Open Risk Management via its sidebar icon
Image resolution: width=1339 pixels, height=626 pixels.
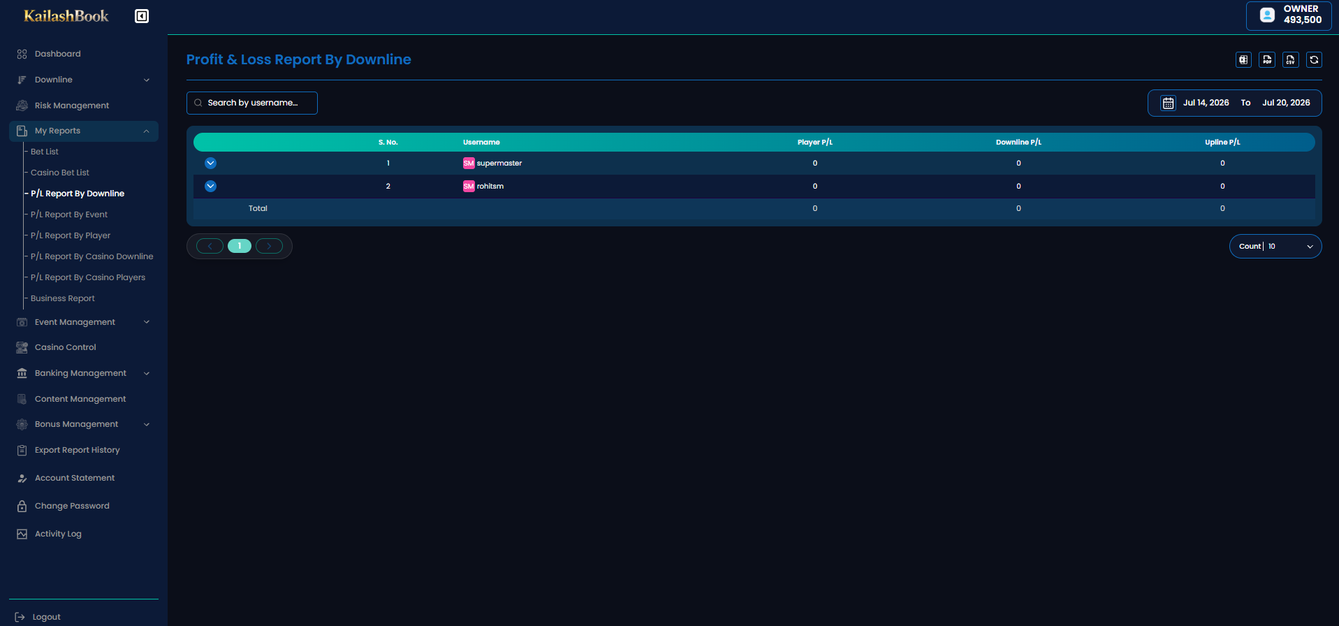pyautogui.click(x=22, y=105)
